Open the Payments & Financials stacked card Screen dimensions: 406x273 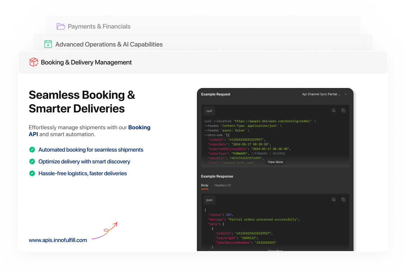click(99, 26)
